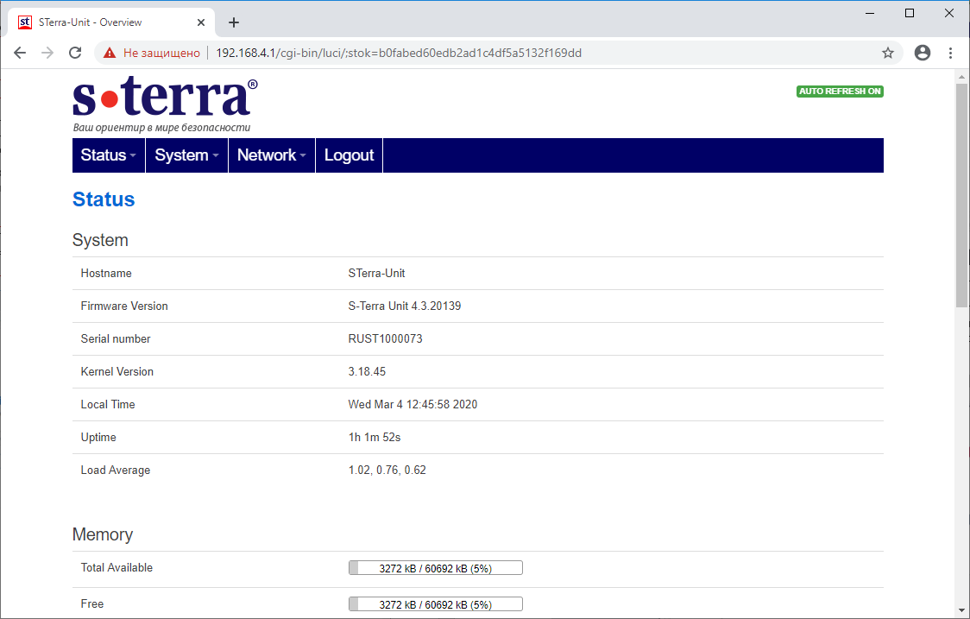Click the System section heading
This screenshot has height=619, width=970.
(x=100, y=240)
